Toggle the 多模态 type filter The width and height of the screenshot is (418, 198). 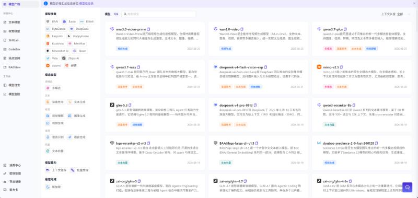tap(54, 88)
